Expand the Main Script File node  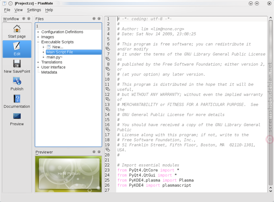(x=43, y=52)
